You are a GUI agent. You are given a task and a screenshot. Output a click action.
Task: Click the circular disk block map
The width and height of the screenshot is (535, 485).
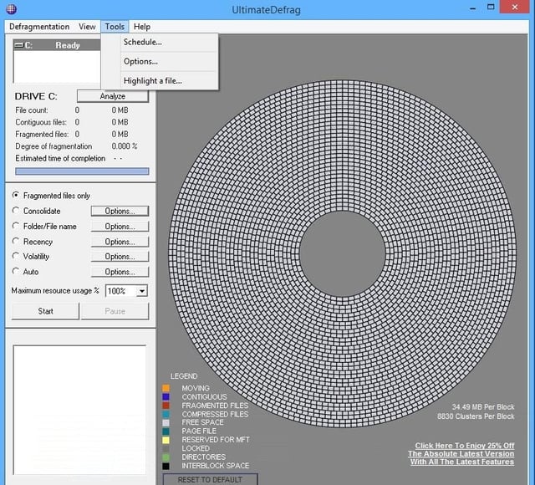[342, 253]
